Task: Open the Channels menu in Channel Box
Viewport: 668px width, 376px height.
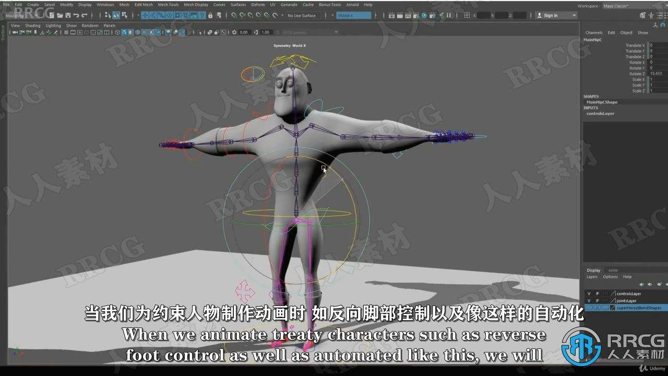Action: coord(594,32)
